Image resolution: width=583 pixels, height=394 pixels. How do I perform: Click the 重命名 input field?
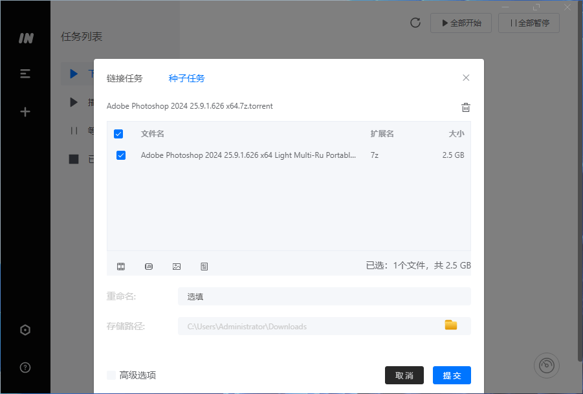(324, 296)
